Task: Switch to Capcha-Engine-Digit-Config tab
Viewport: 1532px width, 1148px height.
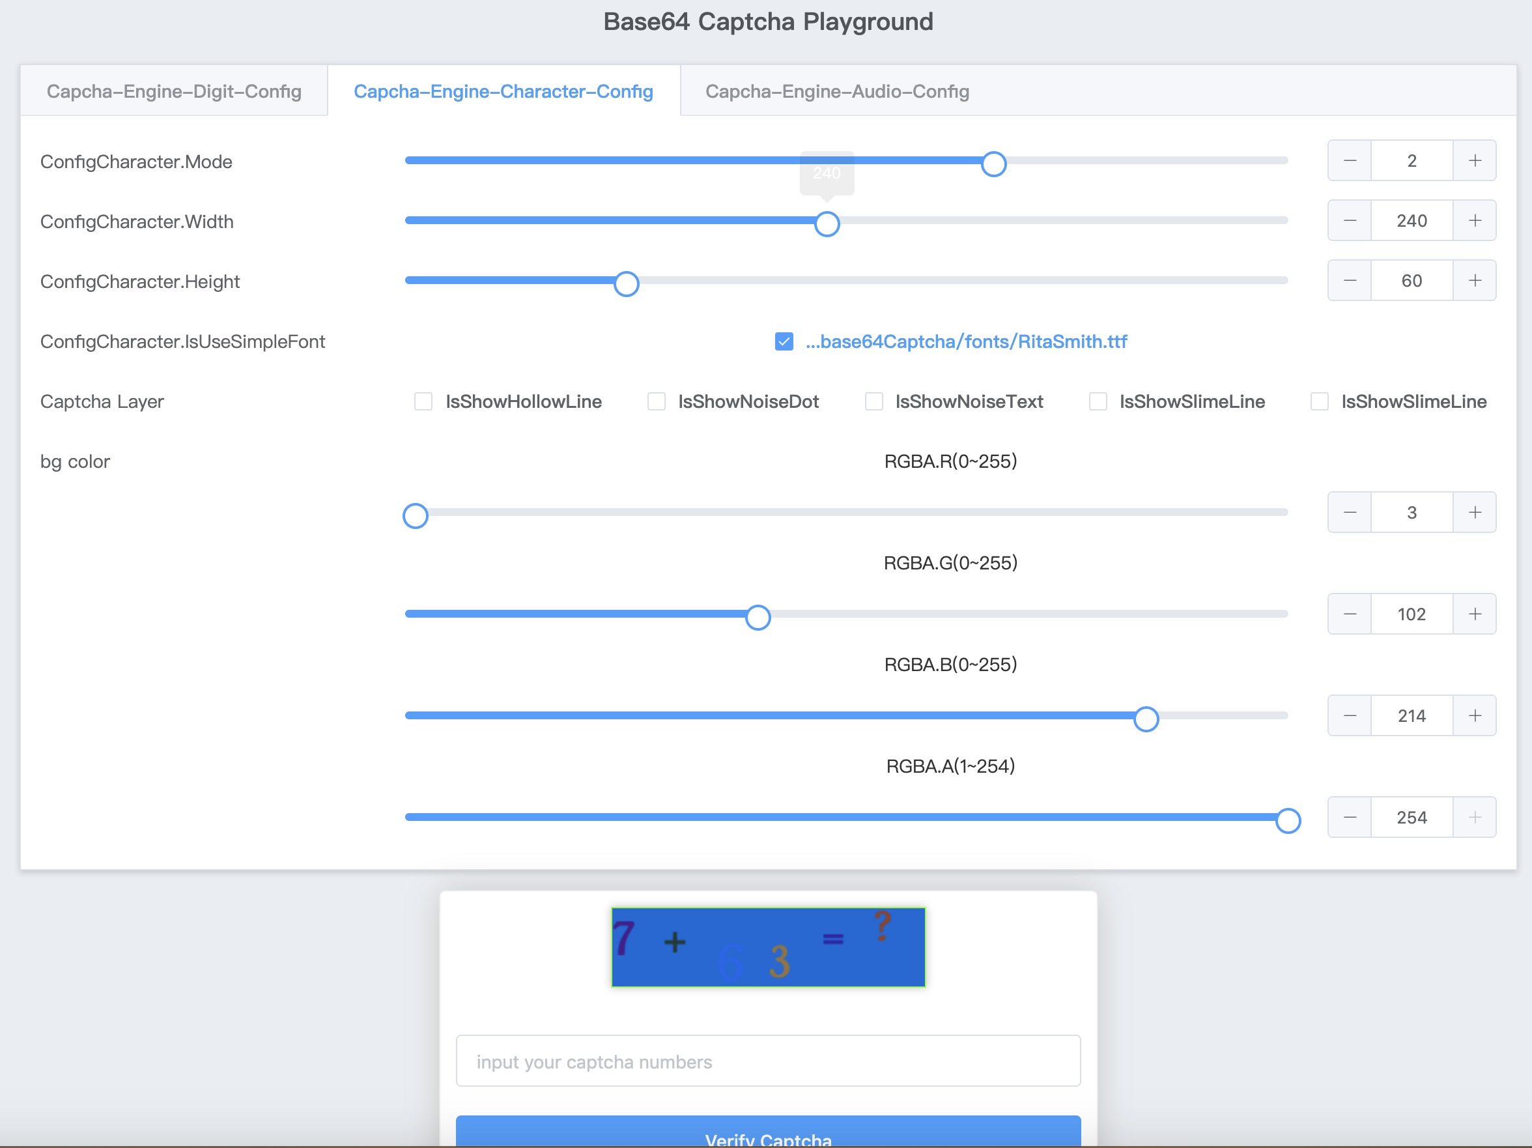Action: pos(174,91)
